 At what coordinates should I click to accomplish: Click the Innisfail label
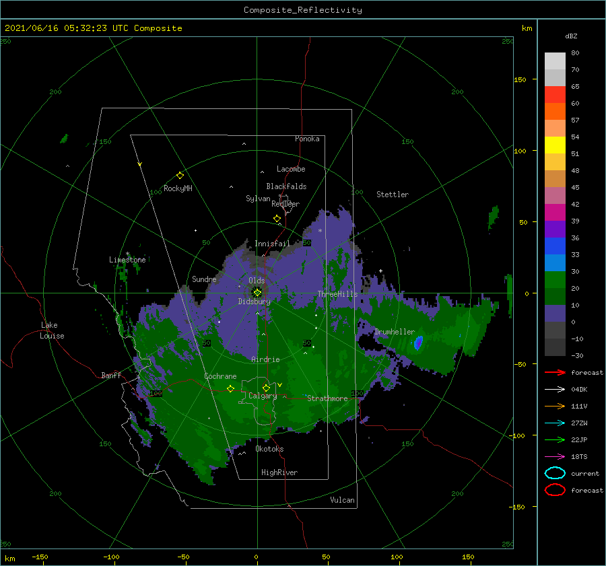272,244
